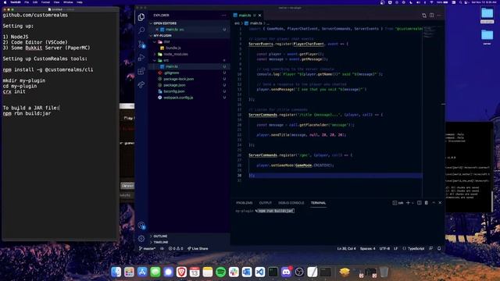Switch to the OUTPUT panel tab

266,203
